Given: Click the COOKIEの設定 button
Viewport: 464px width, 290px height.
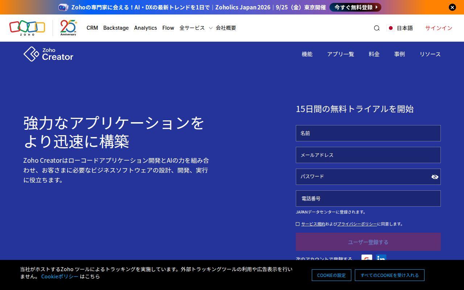Looking at the screenshot, I should pyautogui.click(x=331, y=275).
